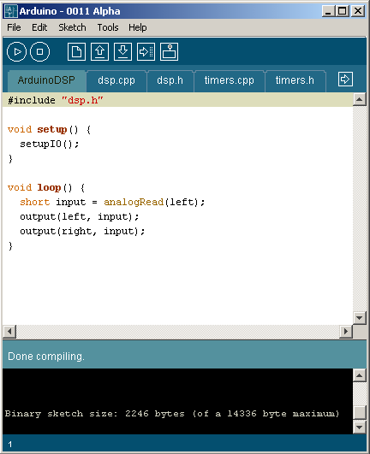Click the setupIO(); line
Viewport: 370px width, 454px height.
[50, 144]
